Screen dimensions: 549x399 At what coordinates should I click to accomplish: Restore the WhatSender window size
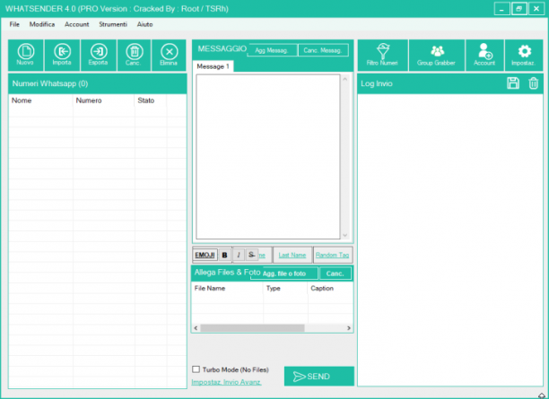pos(519,8)
